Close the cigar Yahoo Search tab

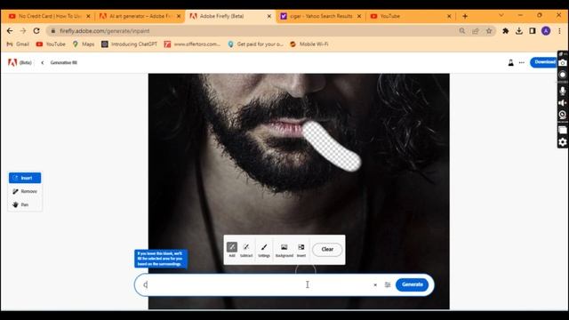[359, 16]
